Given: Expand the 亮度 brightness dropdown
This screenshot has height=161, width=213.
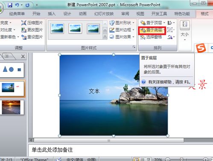Looking at the screenshot, I should click(x=6, y=23).
